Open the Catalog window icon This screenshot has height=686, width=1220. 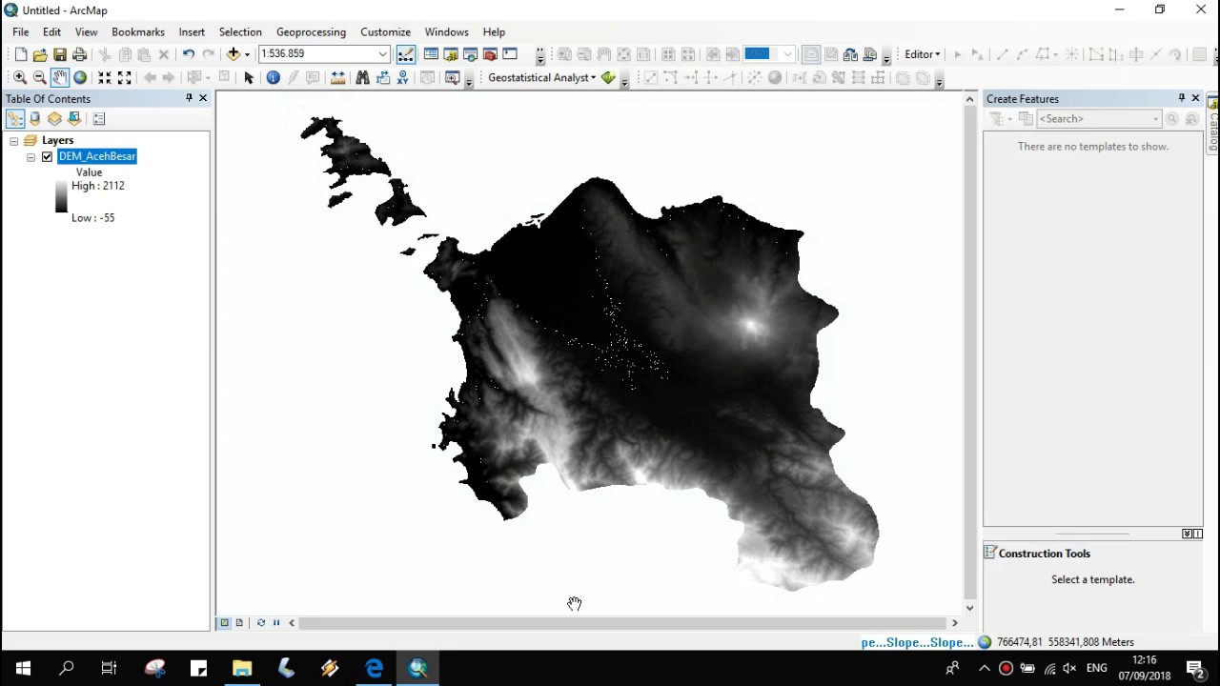[451, 54]
